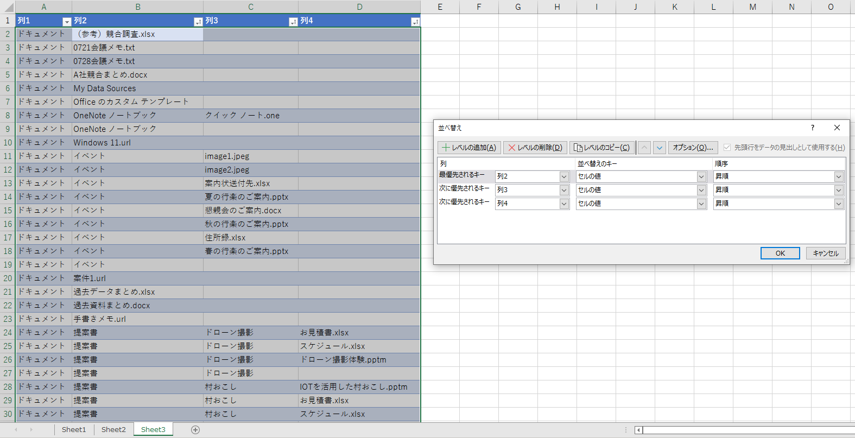Open the order 昇順 dropdown for 列3
The height and width of the screenshot is (438, 855).
pos(839,190)
